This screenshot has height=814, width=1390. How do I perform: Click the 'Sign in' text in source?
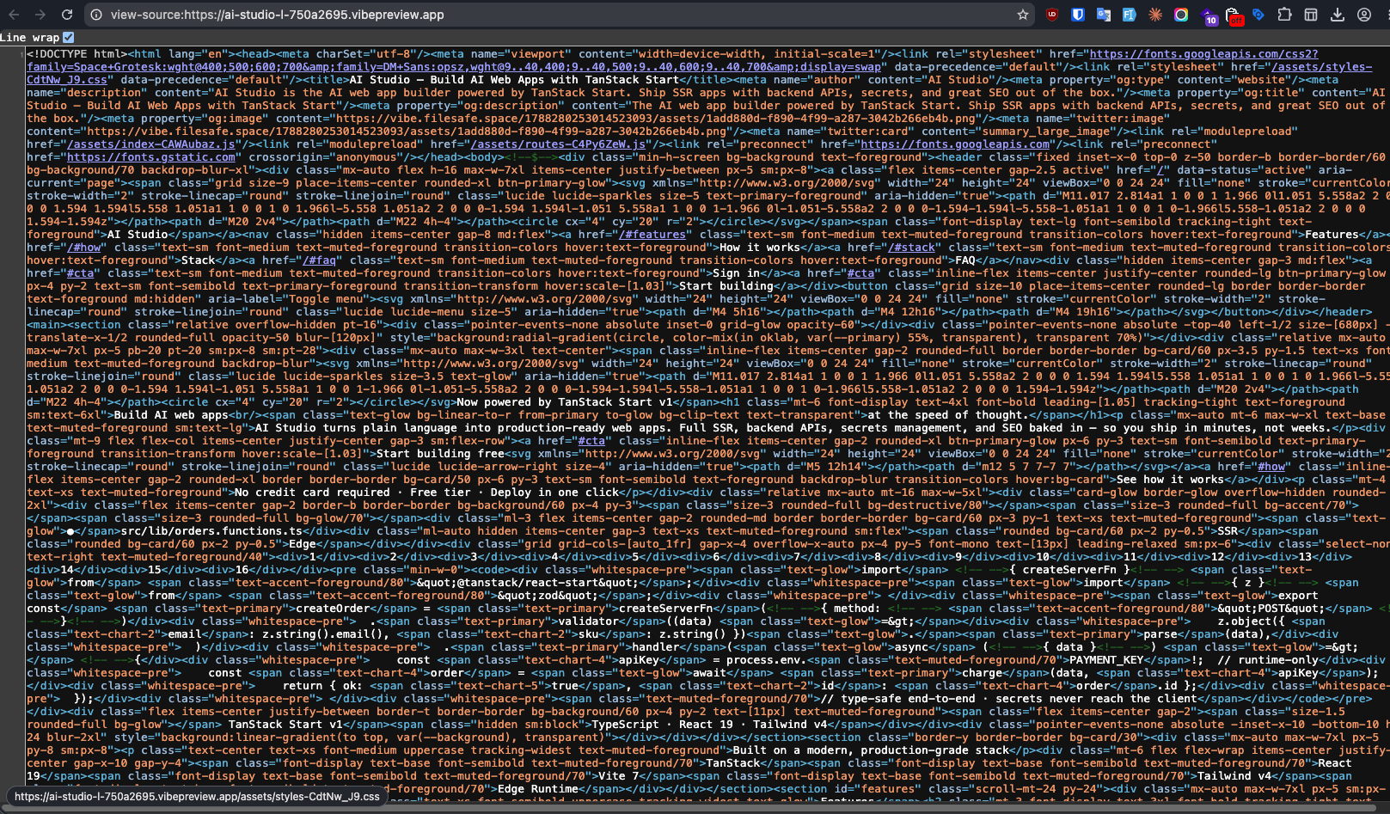(x=736, y=273)
